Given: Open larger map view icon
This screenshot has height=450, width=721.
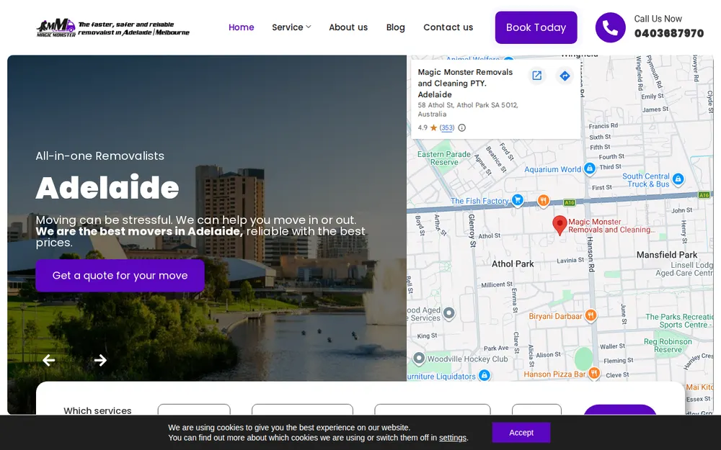Looking at the screenshot, I should coord(536,76).
